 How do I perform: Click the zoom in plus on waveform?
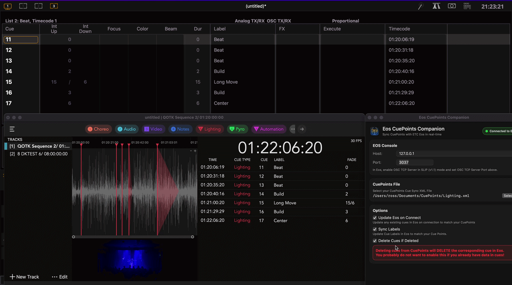click(x=195, y=151)
